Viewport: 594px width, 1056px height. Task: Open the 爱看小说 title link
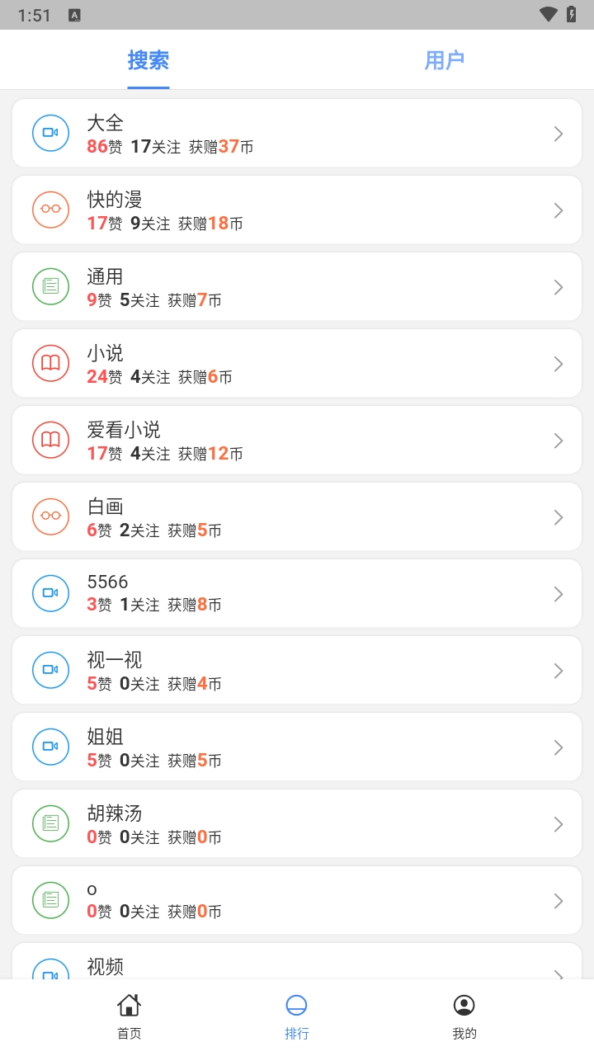(x=124, y=430)
